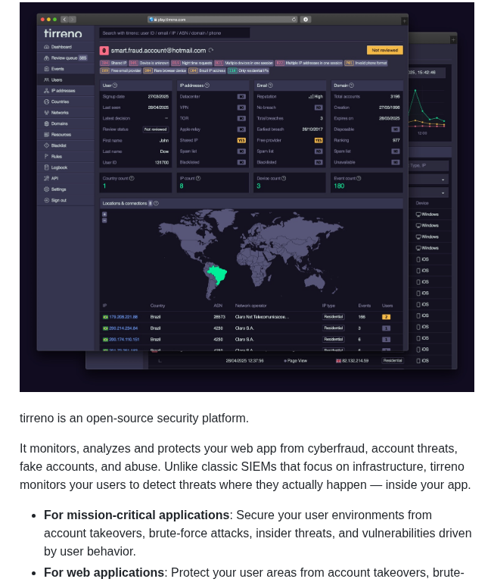Screen dimensions: 494x582
Task: Click the red score badge before the email
Action: click(104, 51)
